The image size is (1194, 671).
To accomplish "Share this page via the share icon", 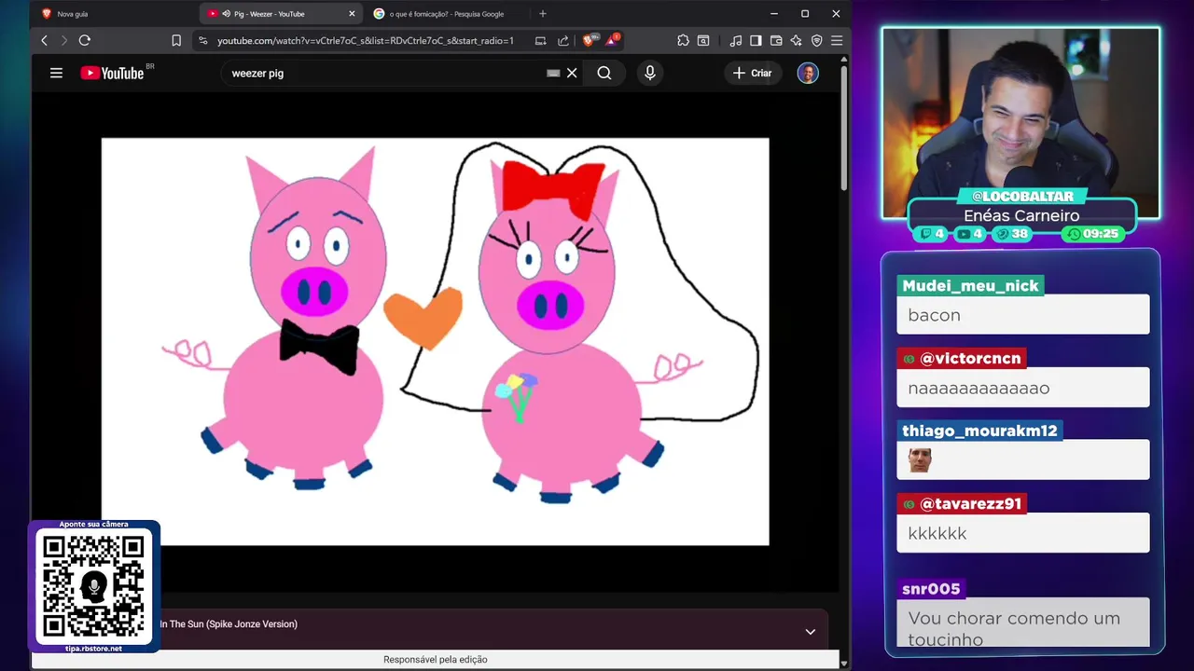I will tap(563, 40).
